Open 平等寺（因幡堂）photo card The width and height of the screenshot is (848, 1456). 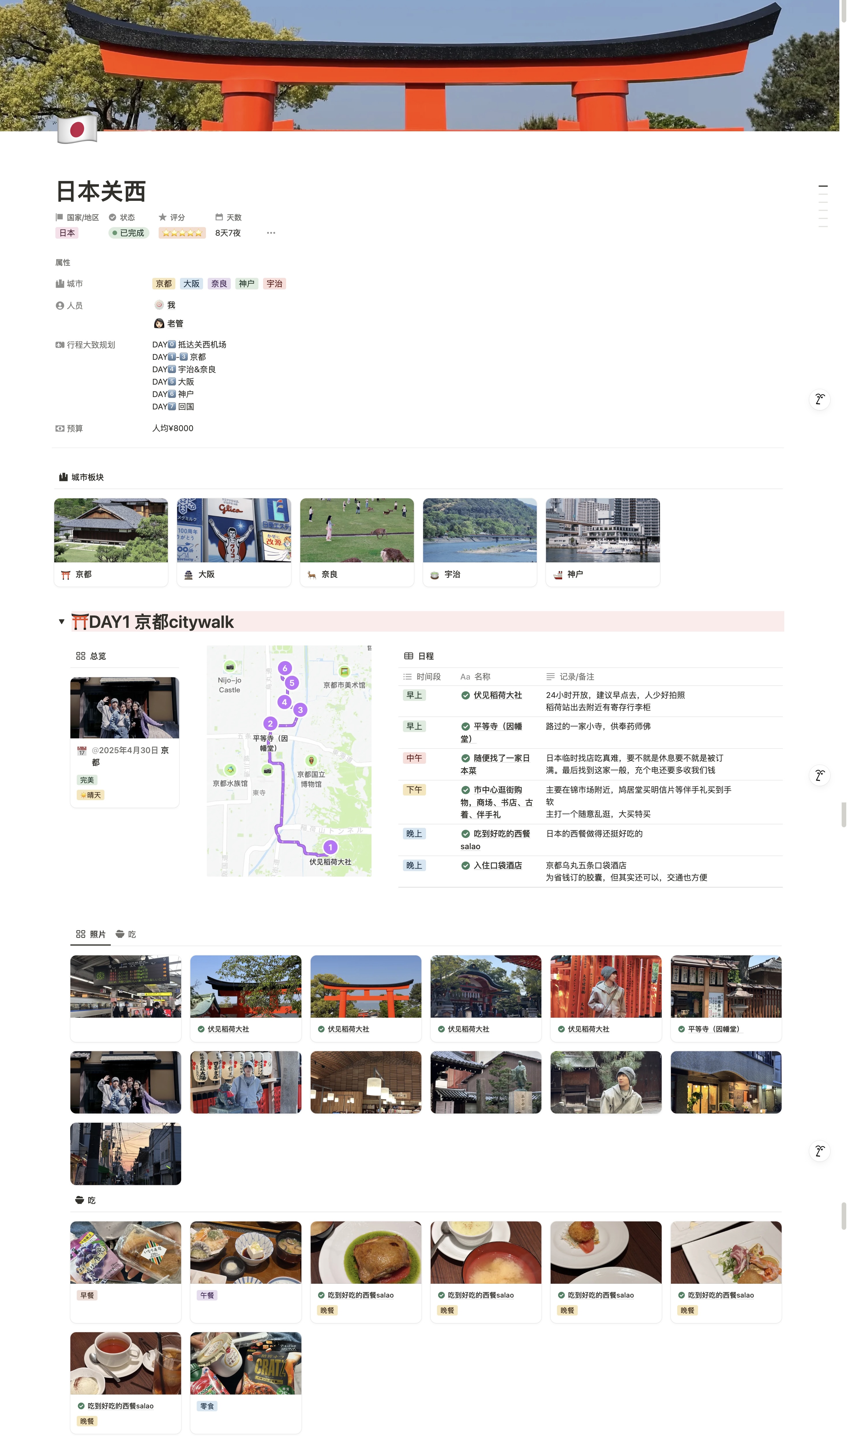coord(725,998)
